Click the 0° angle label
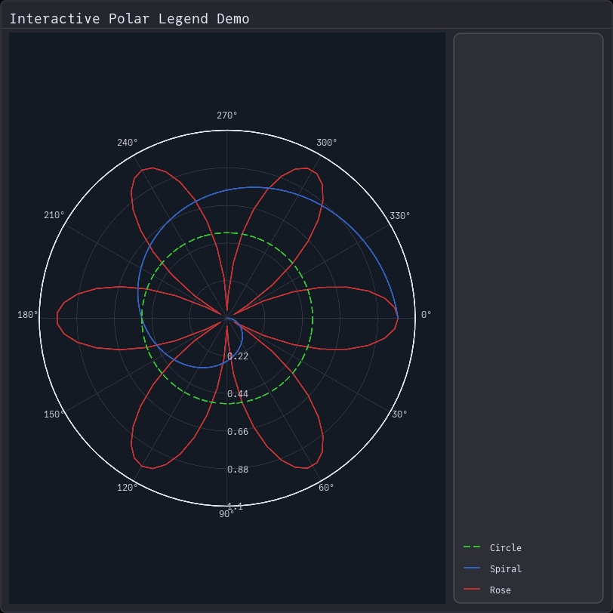This screenshot has width=613, height=613. (x=427, y=315)
